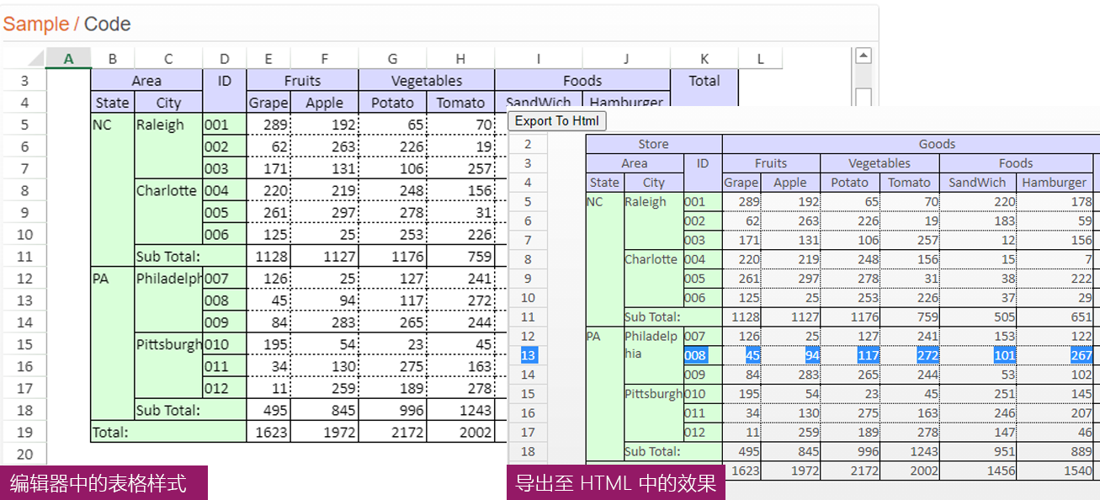This screenshot has width=1100, height=500.
Task: Select highlighted row 13 header in HTML export
Action: pos(528,355)
